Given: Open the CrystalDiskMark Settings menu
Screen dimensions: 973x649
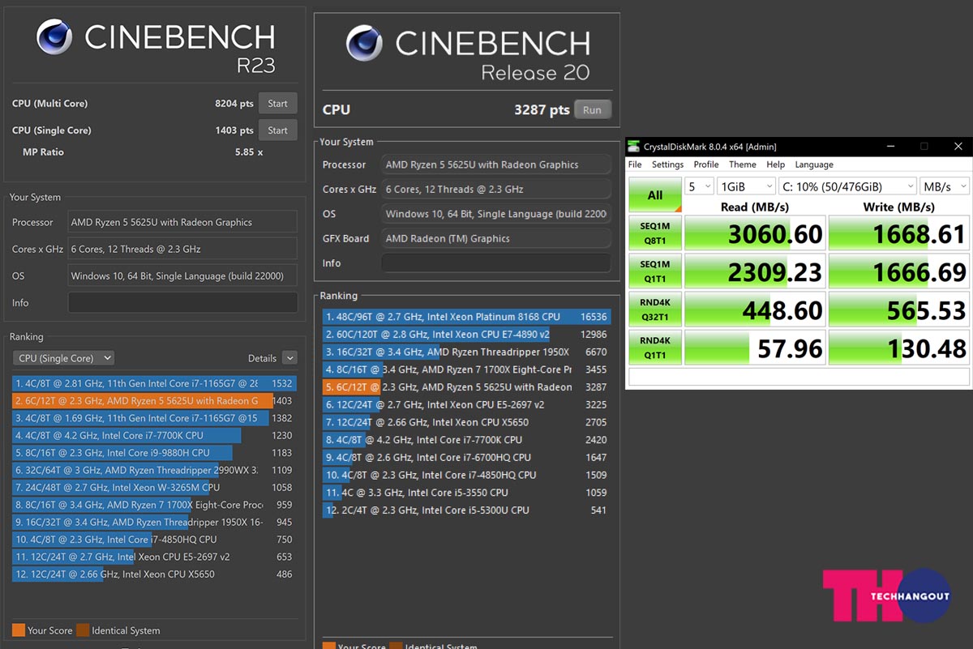Looking at the screenshot, I should [x=667, y=164].
